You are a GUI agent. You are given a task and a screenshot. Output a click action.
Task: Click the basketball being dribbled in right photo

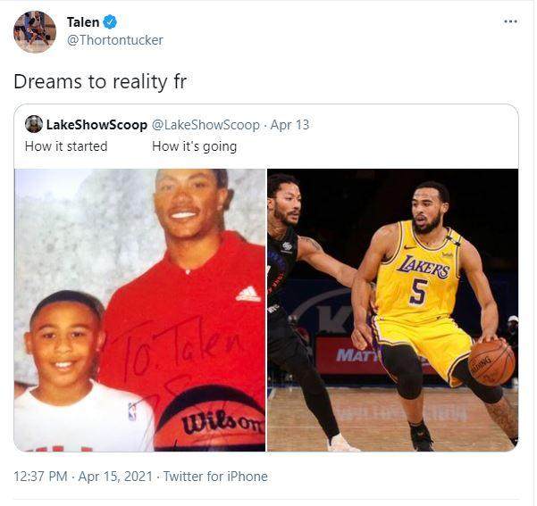[x=491, y=361]
